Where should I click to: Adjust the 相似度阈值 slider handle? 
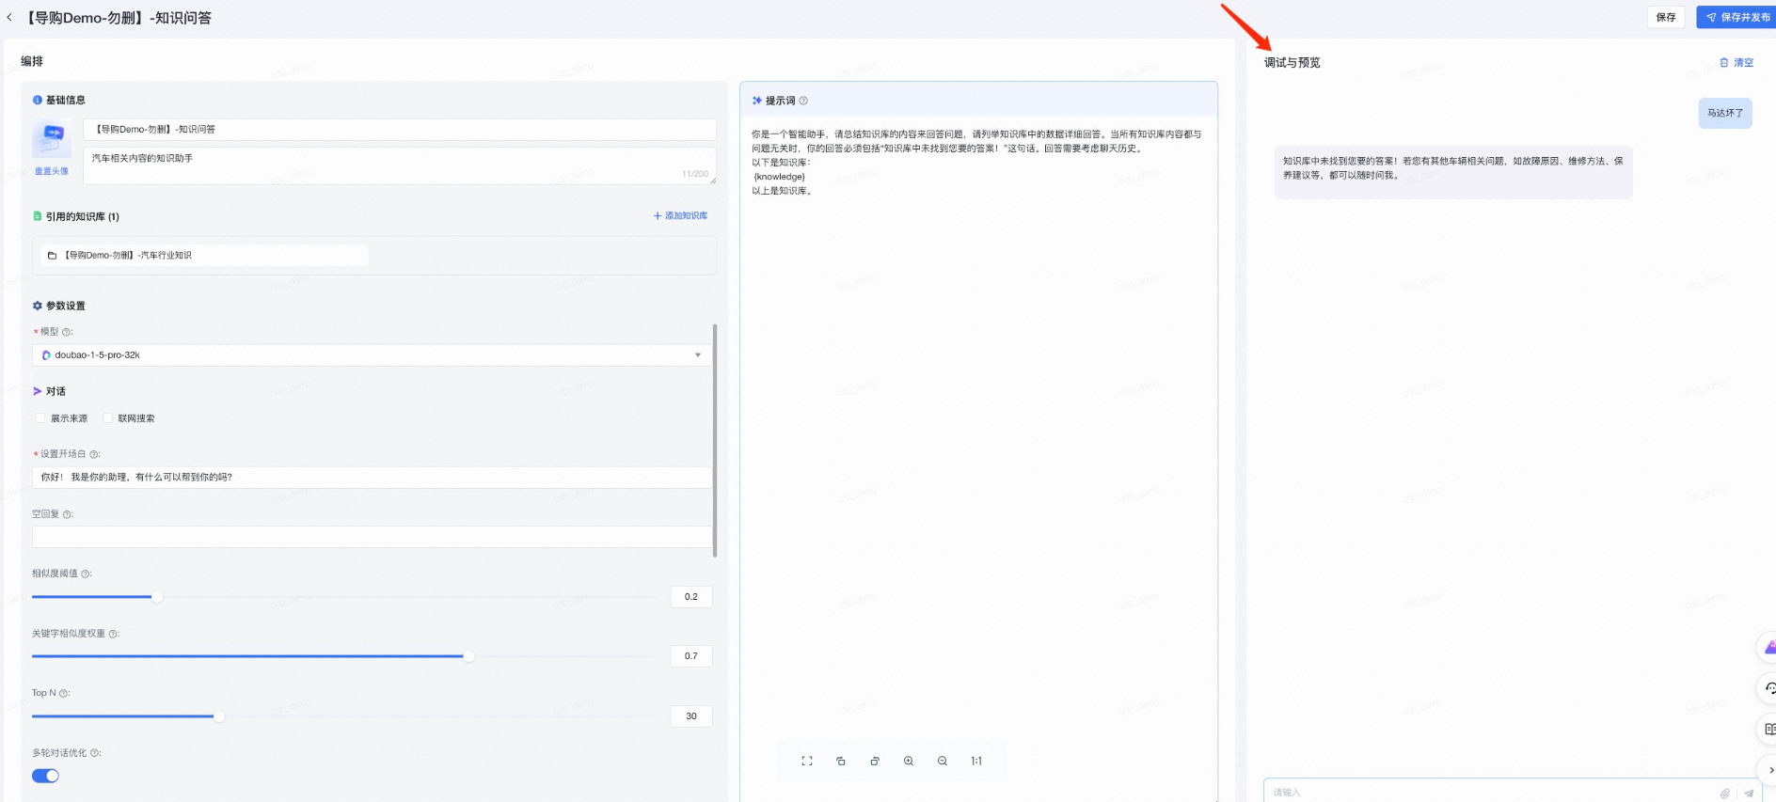(157, 597)
